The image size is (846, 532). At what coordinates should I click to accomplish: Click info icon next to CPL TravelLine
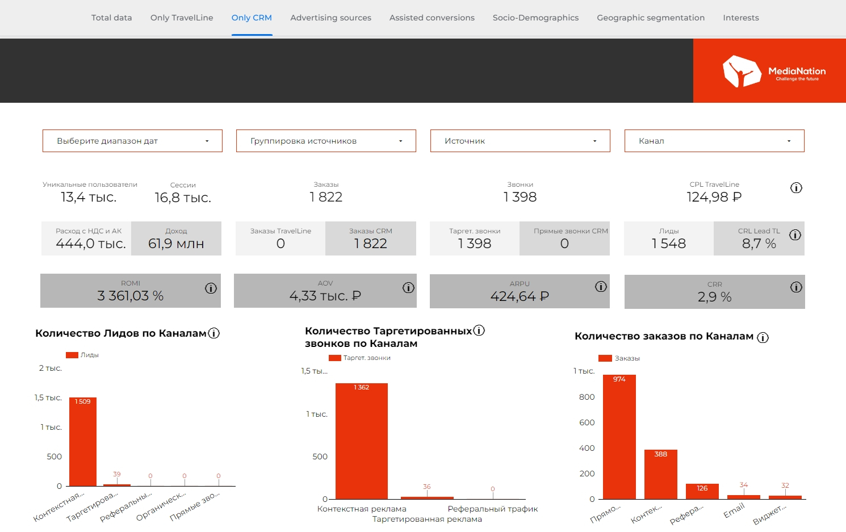click(796, 188)
